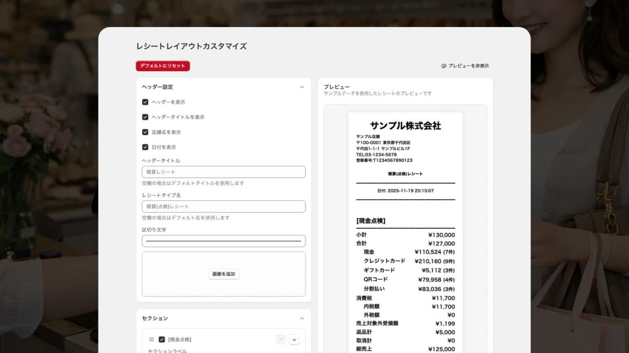The width and height of the screenshot is (629, 353).
Task: Click the レシートタイプ名 input field
Action: tap(223, 206)
